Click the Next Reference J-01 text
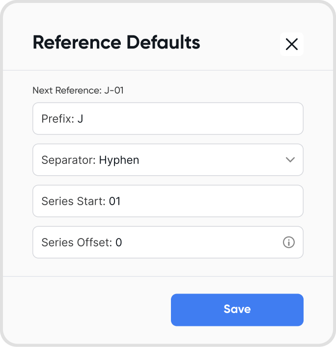 coord(78,90)
